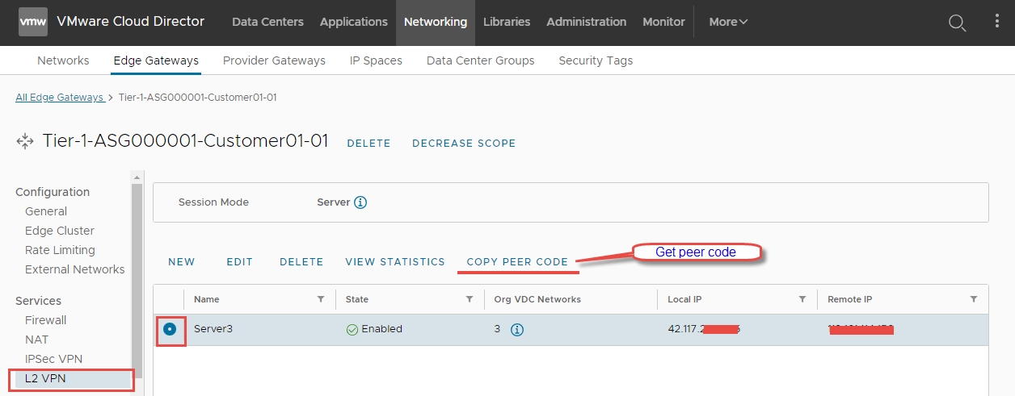1015x396 pixels.
Task: Select L2 VPN in the sidebar
Action: pyautogui.click(x=45, y=378)
